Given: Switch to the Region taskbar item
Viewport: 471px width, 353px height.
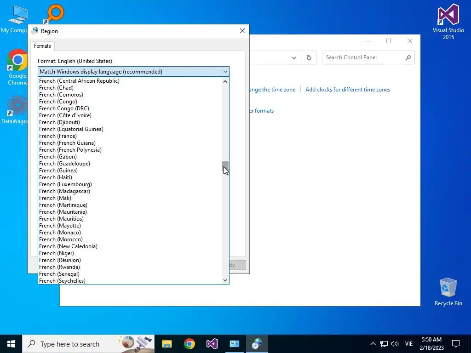Looking at the screenshot, I should pyautogui.click(x=257, y=344).
